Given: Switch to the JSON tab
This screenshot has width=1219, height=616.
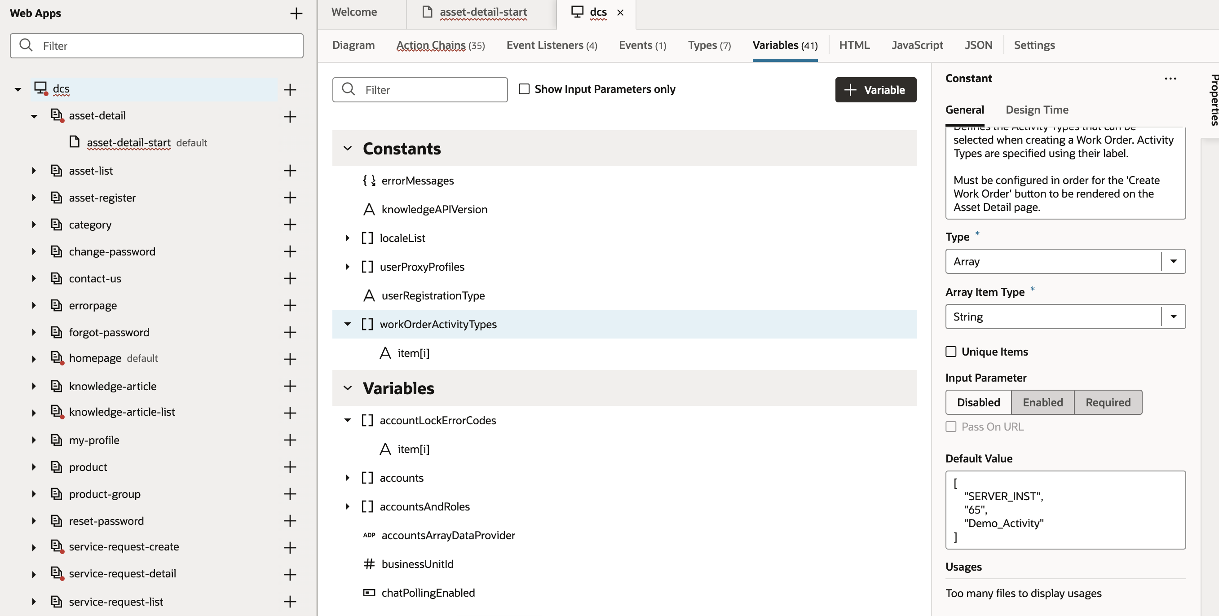Looking at the screenshot, I should pos(978,45).
